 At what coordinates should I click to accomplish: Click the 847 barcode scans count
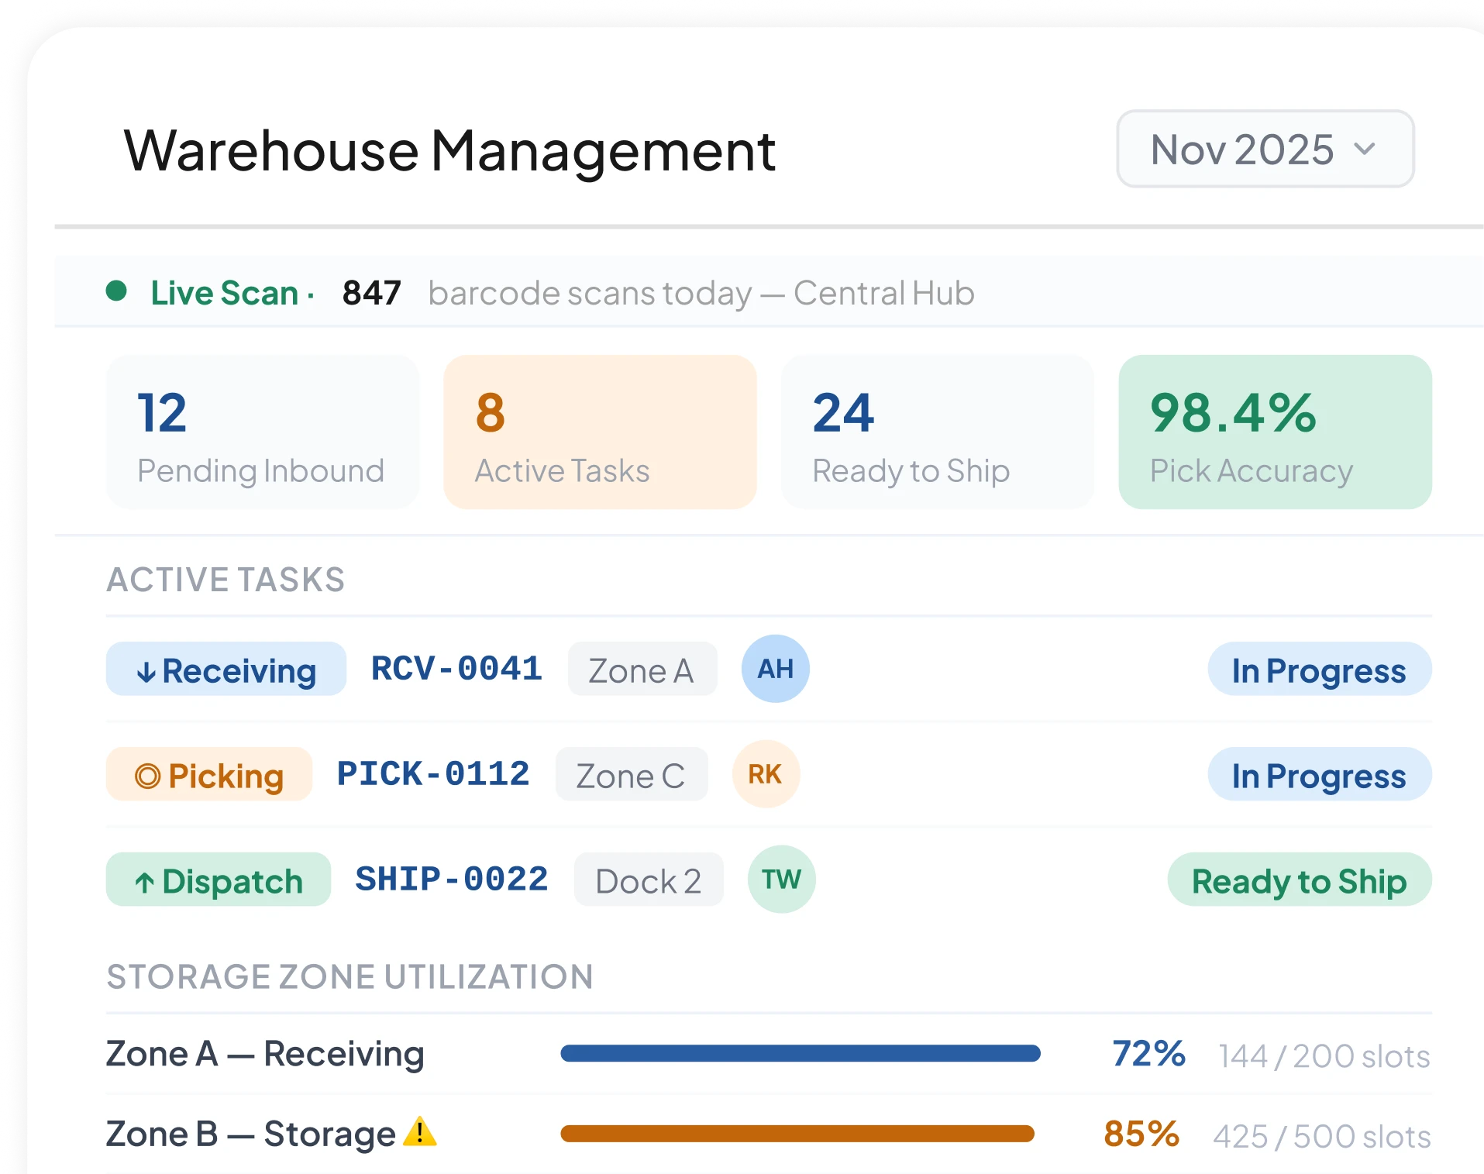pyautogui.click(x=372, y=293)
